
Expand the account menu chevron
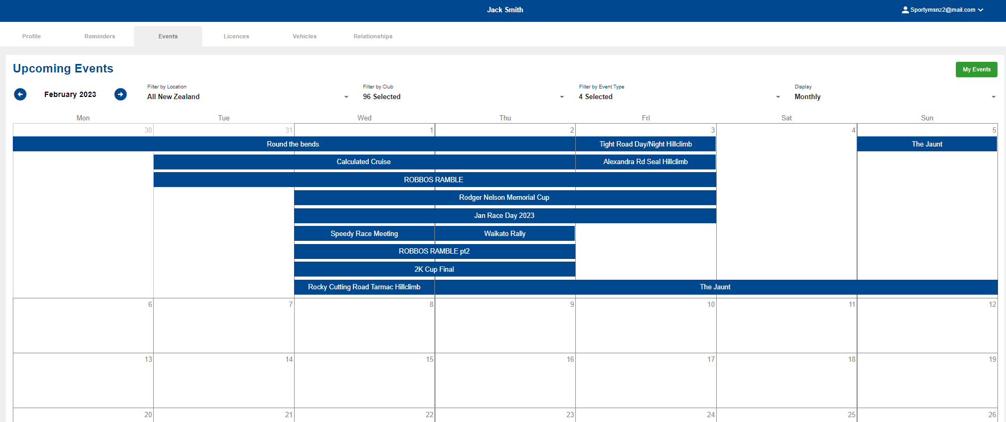[981, 10]
